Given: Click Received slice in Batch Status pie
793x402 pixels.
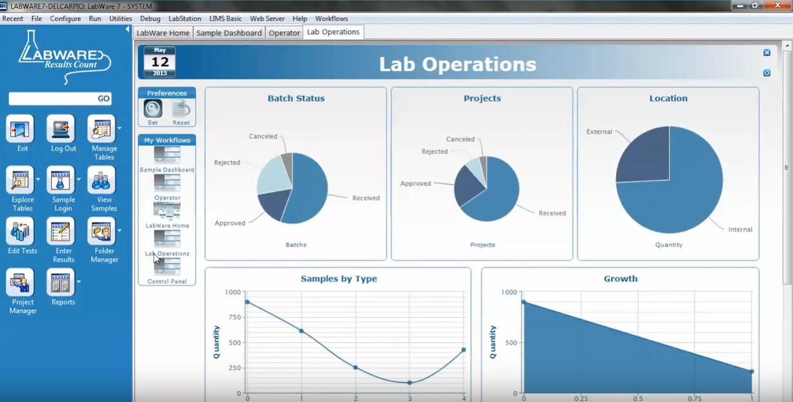Looking at the screenshot, I should point(310,187).
